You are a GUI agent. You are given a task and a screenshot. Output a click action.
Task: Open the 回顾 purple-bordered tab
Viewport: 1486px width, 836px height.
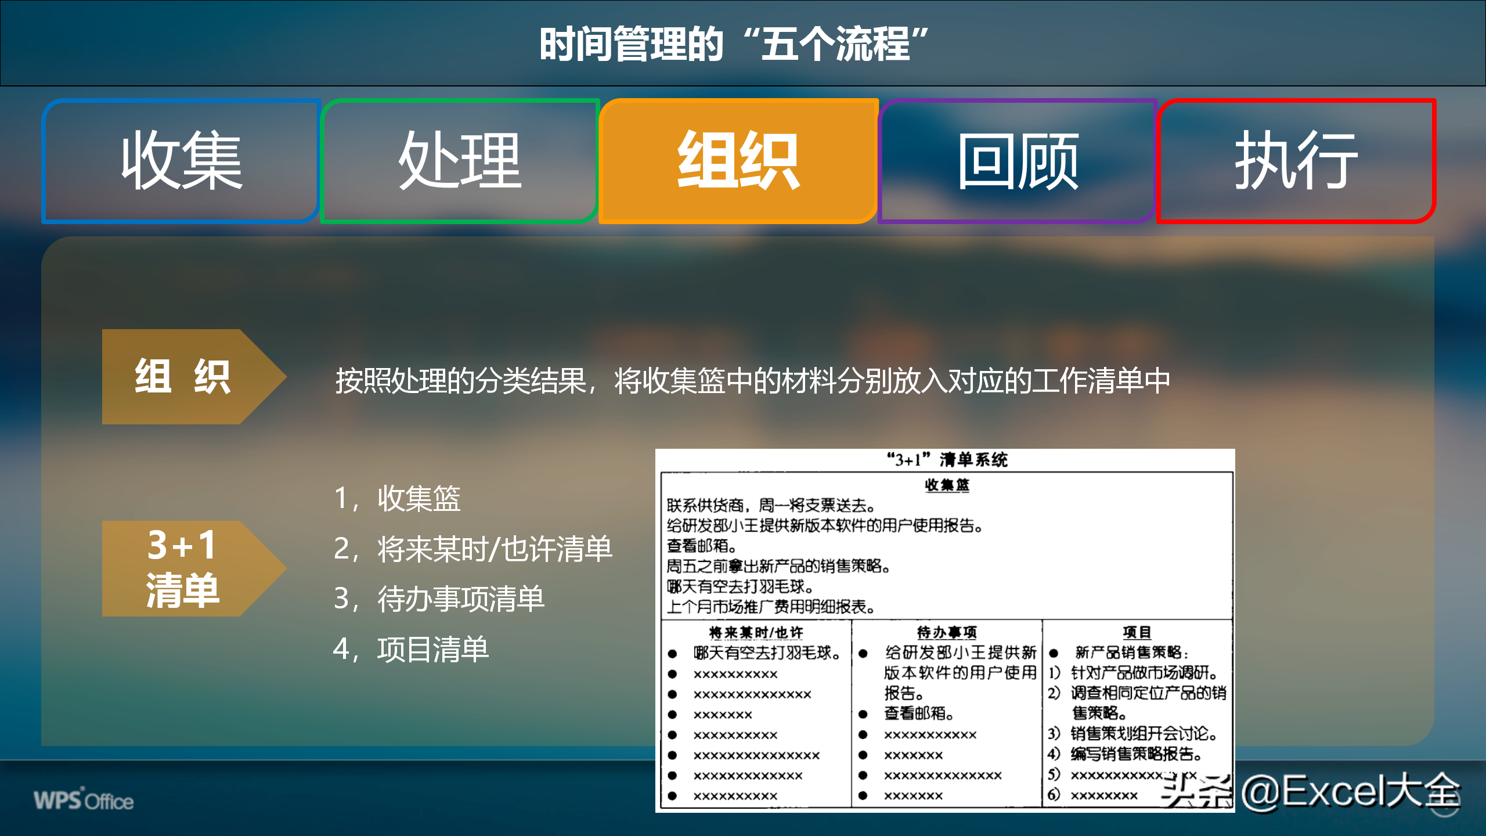click(x=1018, y=161)
